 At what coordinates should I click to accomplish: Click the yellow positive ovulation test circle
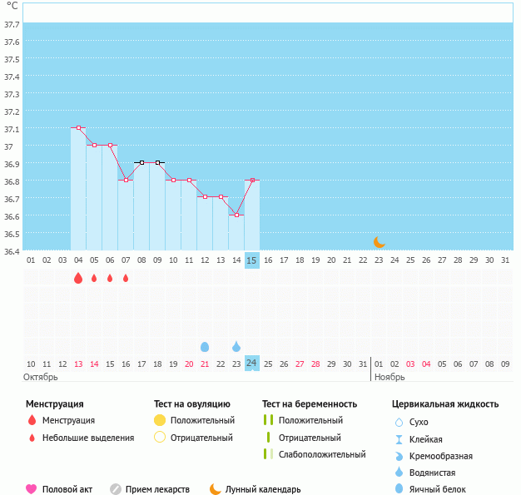[x=160, y=420]
